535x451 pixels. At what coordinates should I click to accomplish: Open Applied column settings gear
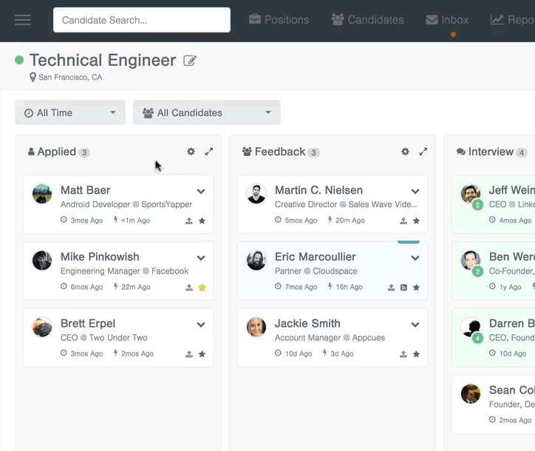[x=191, y=152]
